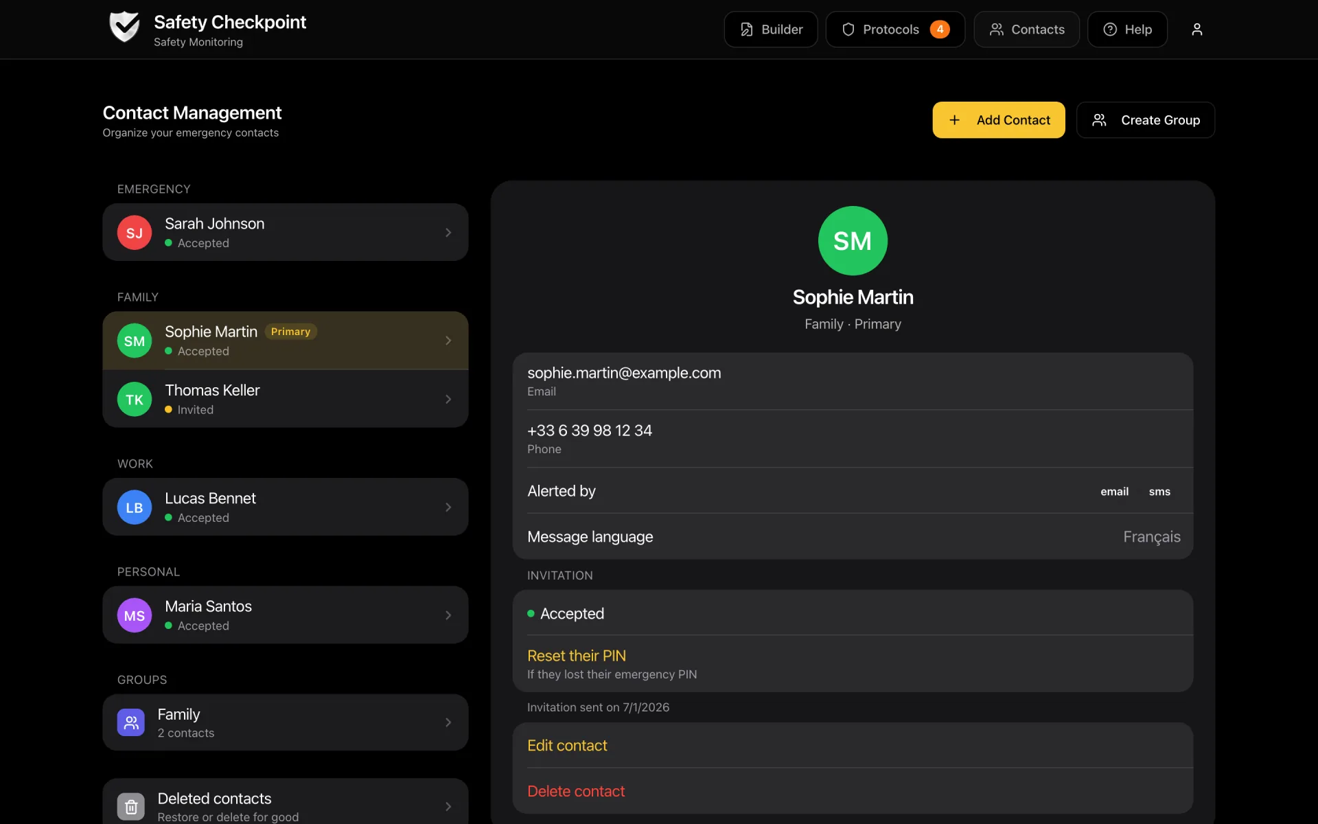Switch to the Contacts tab
This screenshot has width=1318, height=824.
point(1026,30)
